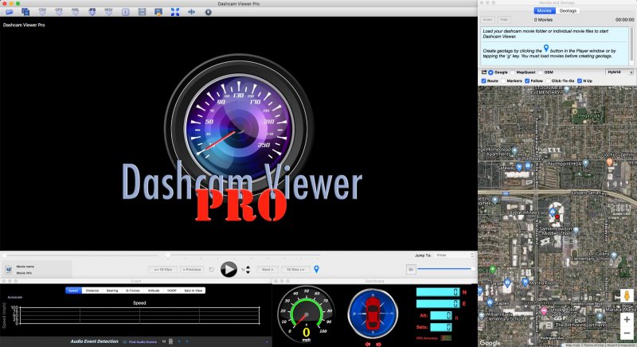Create a geotag with the blue pin button
Image resolution: width=637 pixels, height=347 pixels.
[x=316, y=269]
